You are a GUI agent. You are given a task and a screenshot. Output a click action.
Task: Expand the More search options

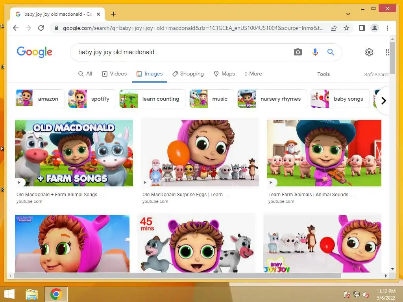pyautogui.click(x=253, y=74)
